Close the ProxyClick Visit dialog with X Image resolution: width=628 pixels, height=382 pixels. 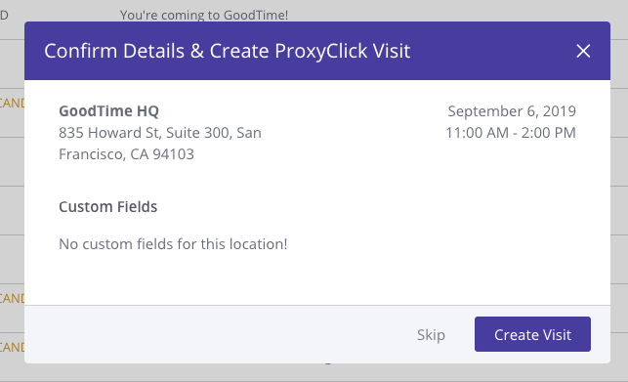(x=583, y=51)
